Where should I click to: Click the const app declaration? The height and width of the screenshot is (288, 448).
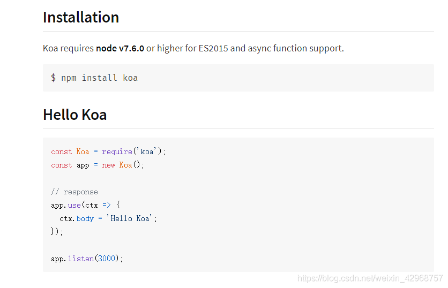click(70, 165)
